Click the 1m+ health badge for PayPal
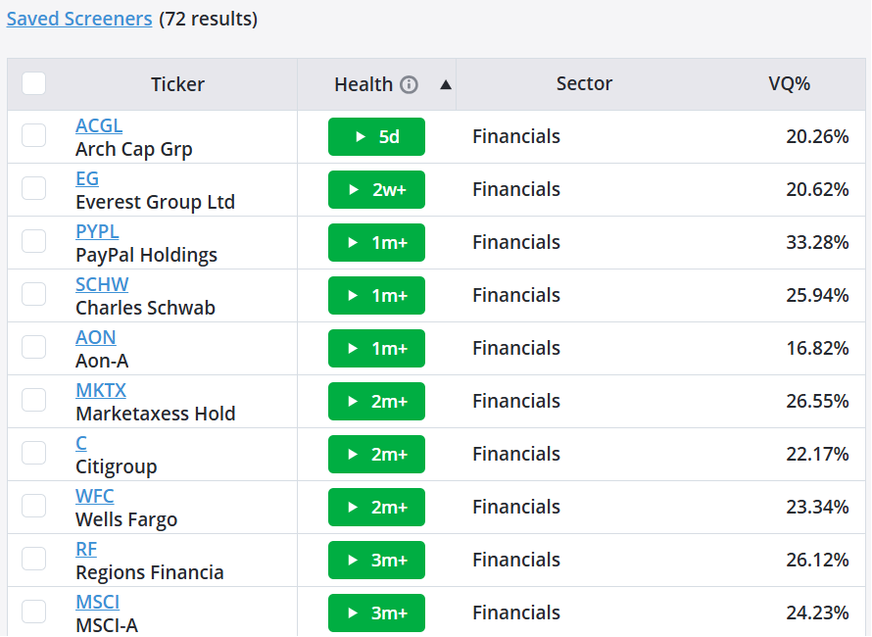Screen dimensions: 872x637 pyautogui.click(x=376, y=243)
